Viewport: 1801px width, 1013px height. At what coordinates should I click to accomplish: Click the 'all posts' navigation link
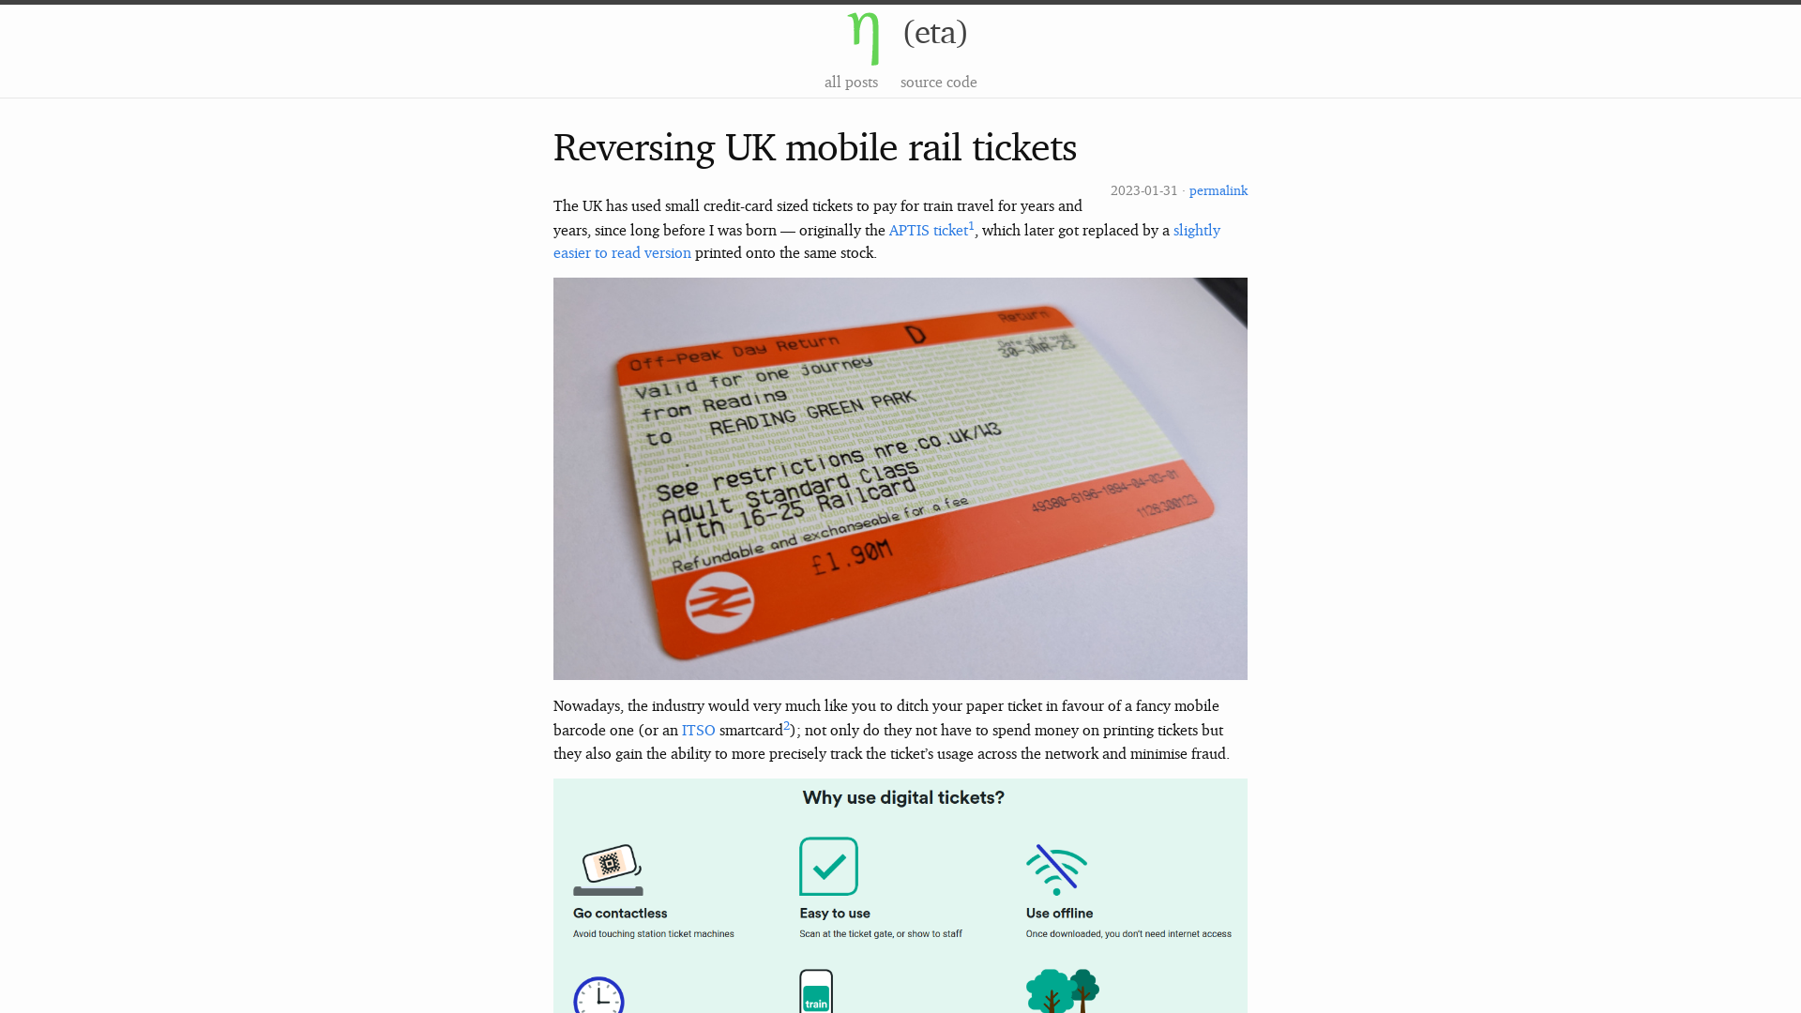(851, 81)
